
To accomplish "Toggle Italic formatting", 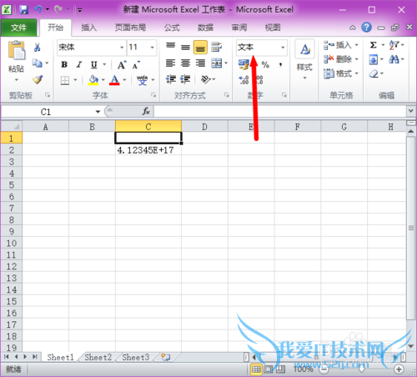I will coord(79,65).
